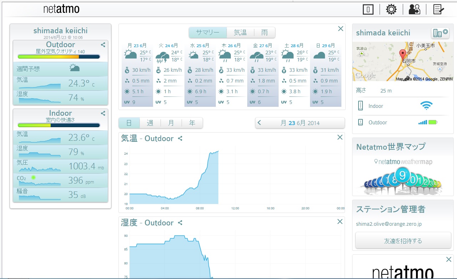The height and width of the screenshot is (279, 457).
Task: Click the 気温 - Outdoor chart title
Action: point(147,138)
